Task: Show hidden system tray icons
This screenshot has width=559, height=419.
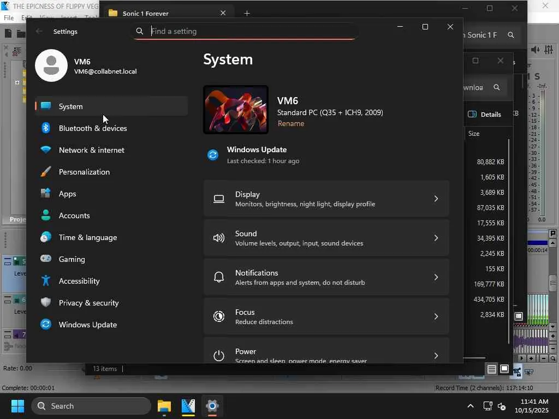Action: 470,406
